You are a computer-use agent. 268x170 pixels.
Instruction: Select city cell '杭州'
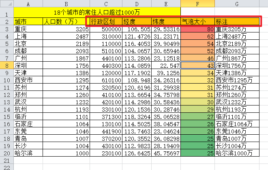pos(28,109)
